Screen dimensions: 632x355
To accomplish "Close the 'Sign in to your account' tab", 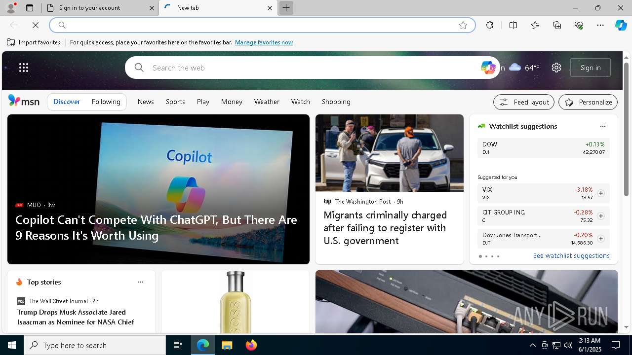I will click(152, 8).
